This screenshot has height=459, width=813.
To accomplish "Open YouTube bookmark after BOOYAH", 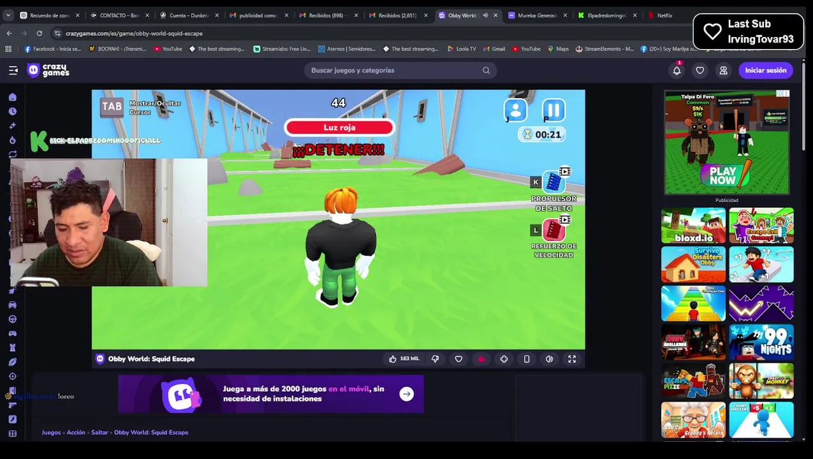I will click(168, 48).
